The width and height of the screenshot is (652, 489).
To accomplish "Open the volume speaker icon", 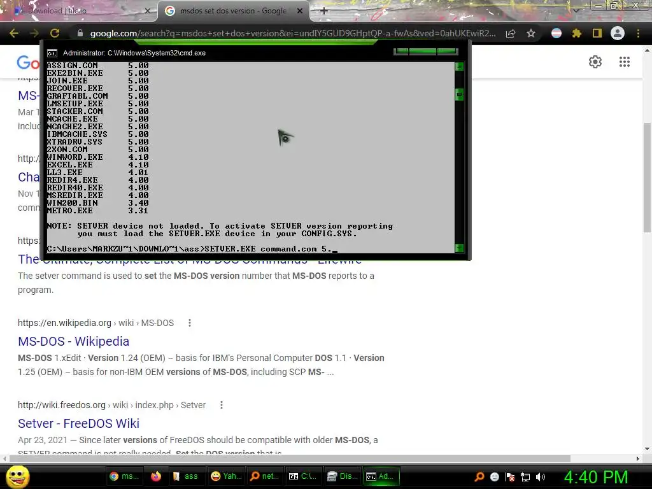I will [541, 477].
